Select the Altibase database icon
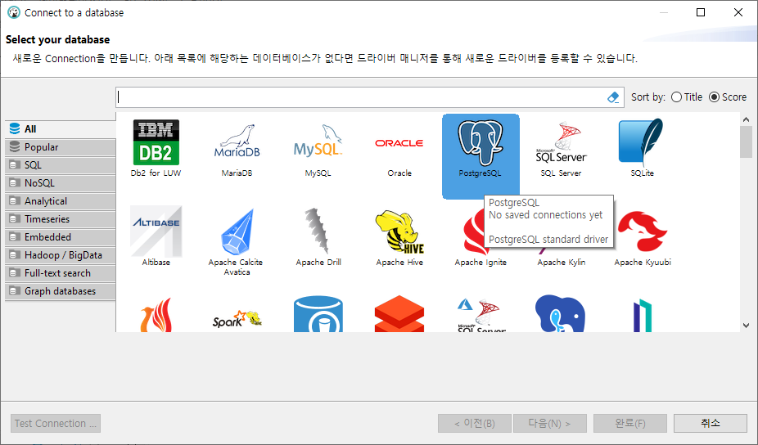The width and height of the screenshot is (758, 445). (156, 232)
